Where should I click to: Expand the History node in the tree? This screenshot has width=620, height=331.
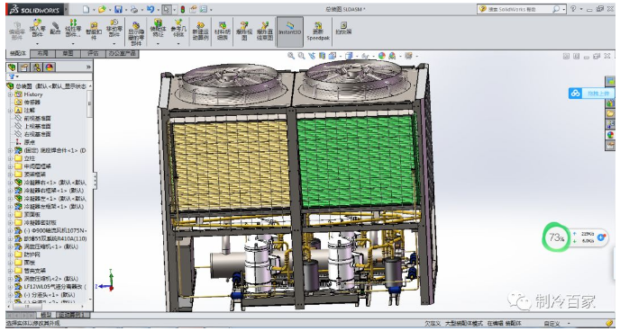coord(10,94)
